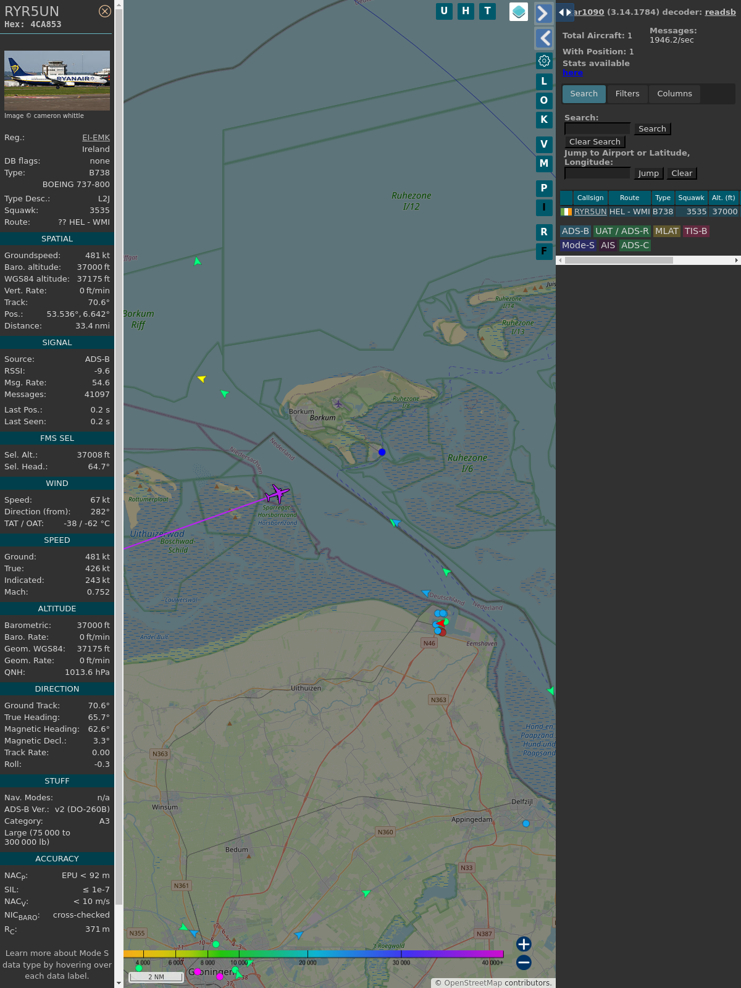Toggle the P map button
The width and height of the screenshot is (741, 988).
[x=544, y=188]
